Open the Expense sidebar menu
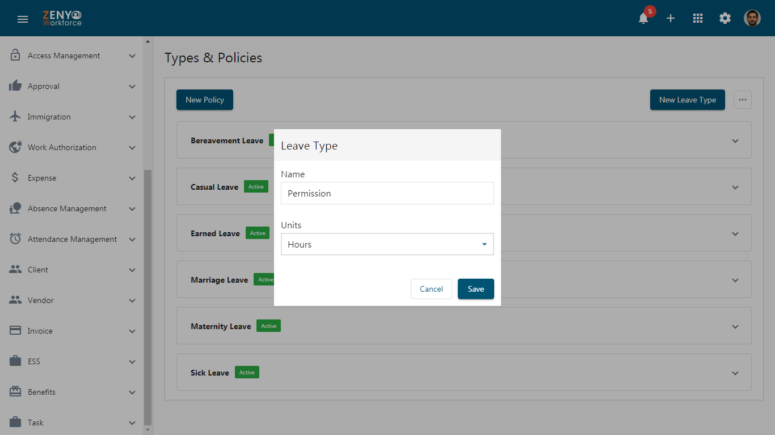Screen dimensions: 775x435 [72, 178]
